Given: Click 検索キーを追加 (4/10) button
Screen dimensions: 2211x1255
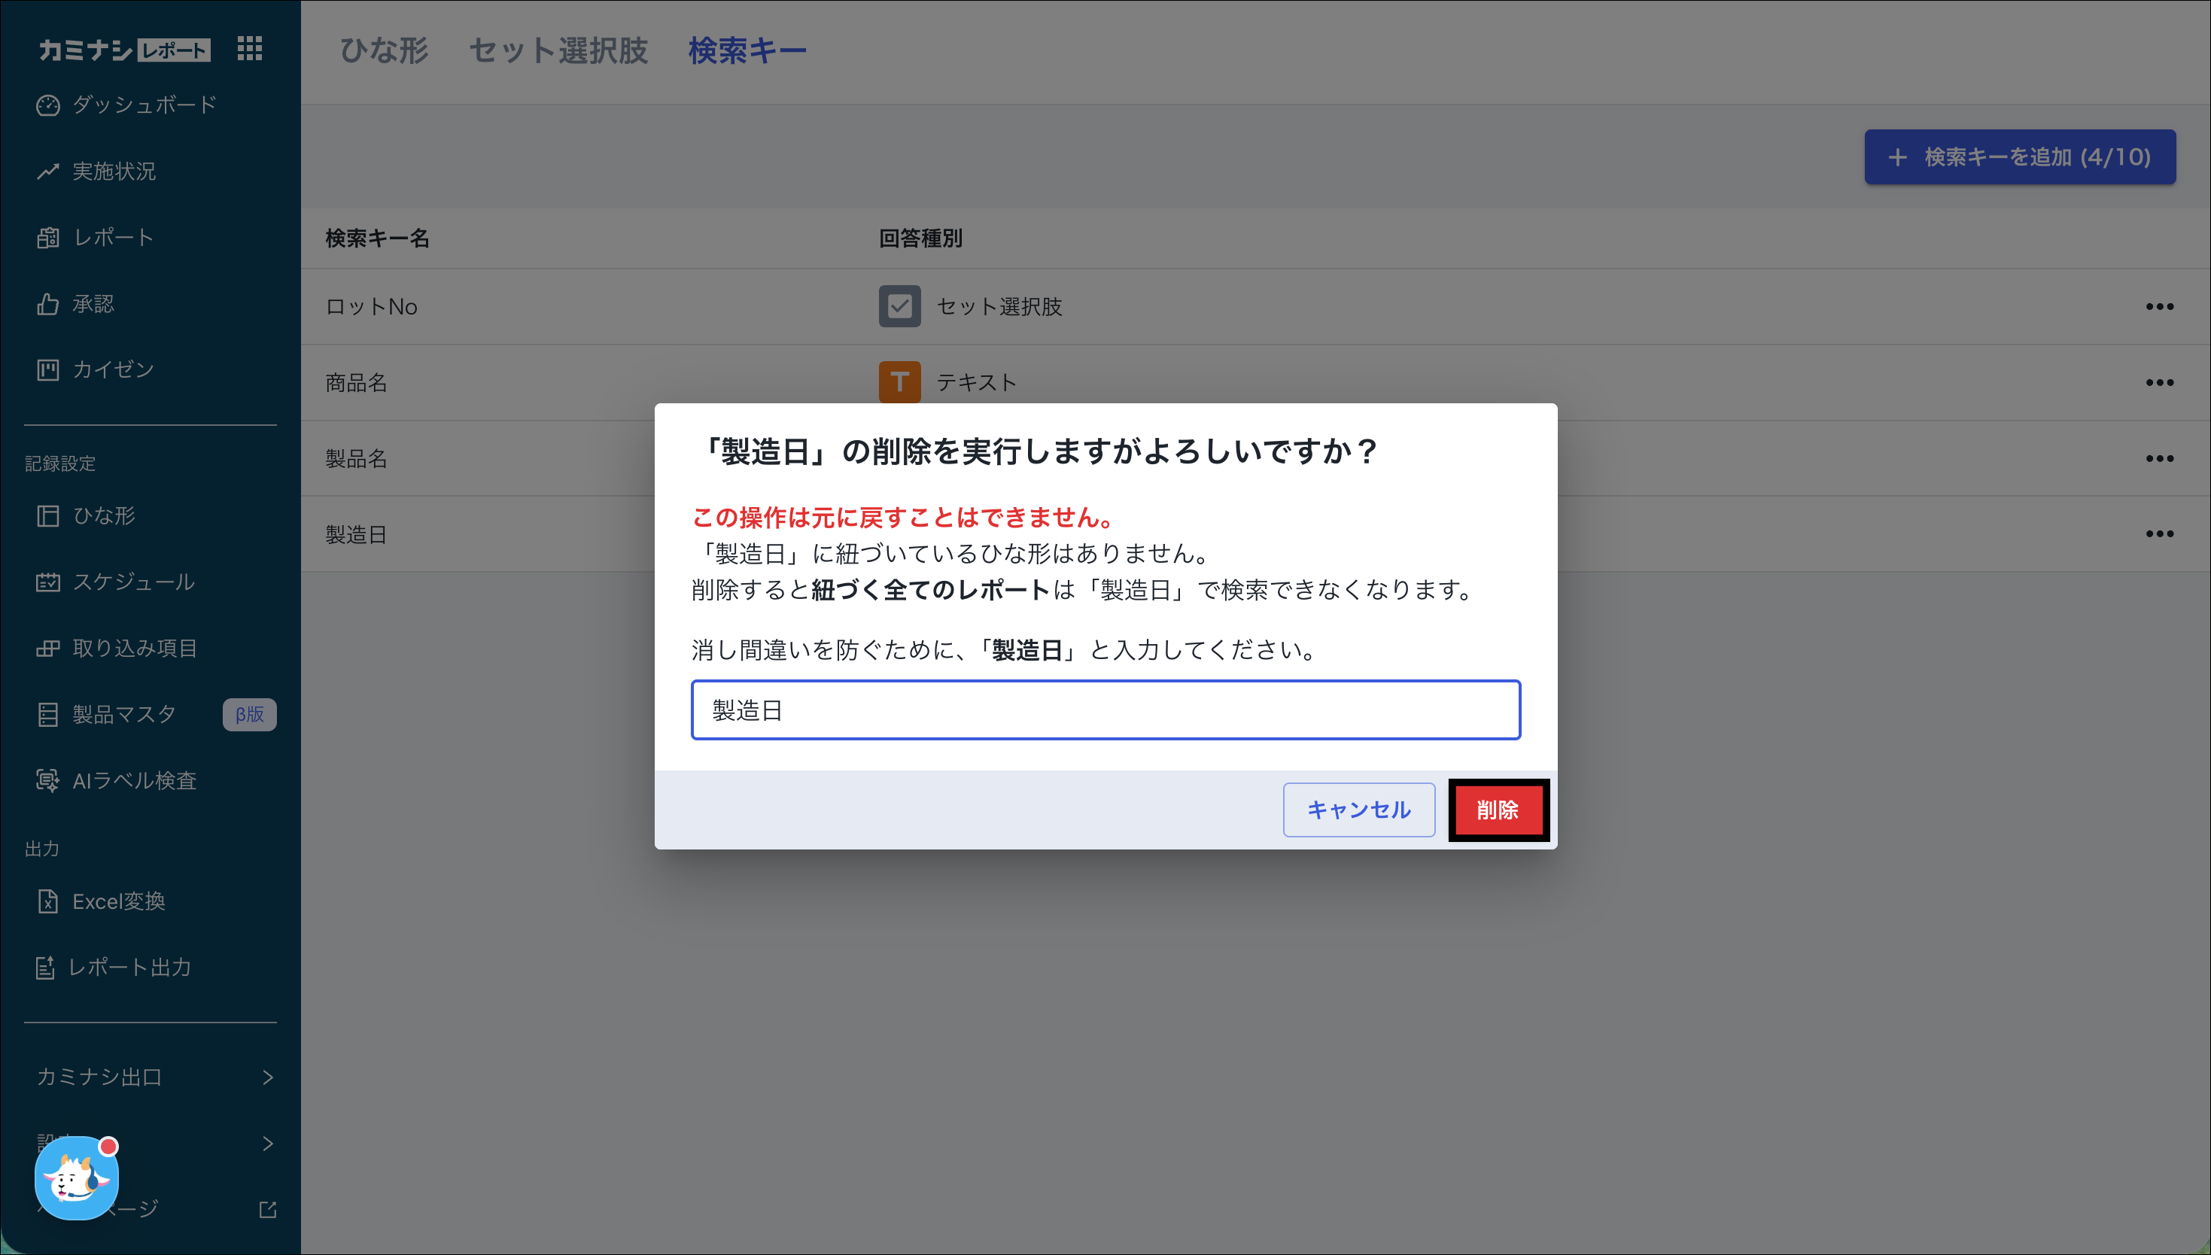Looking at the screenshot, I should click(2019, 156).
